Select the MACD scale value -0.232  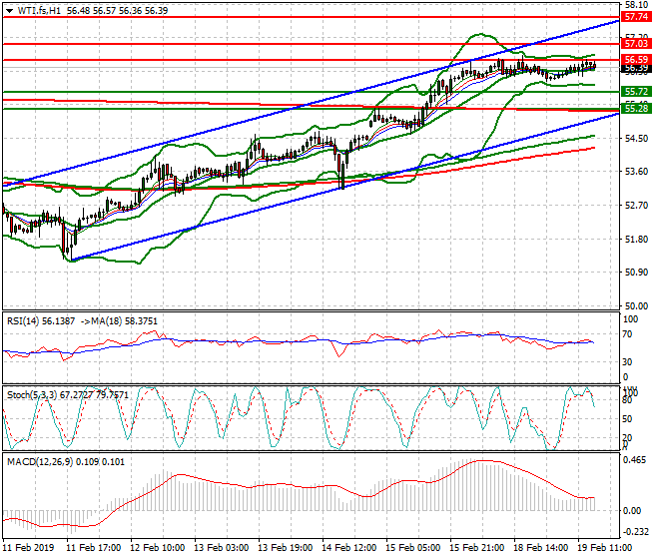[x=635, y=532]
